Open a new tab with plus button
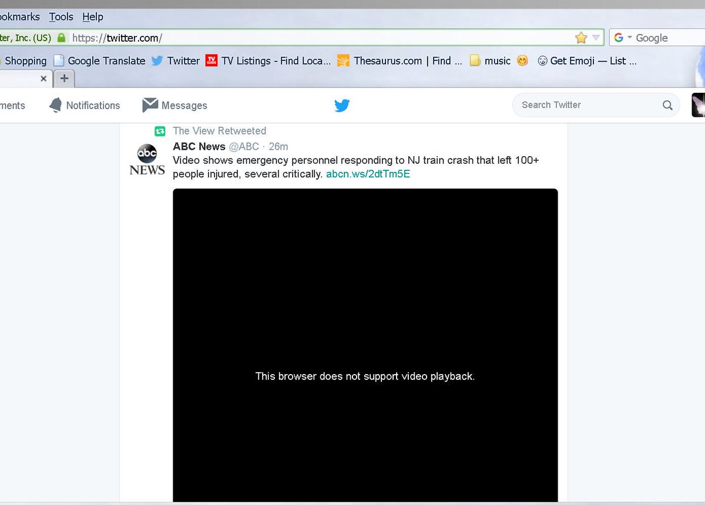 point(65,78)
